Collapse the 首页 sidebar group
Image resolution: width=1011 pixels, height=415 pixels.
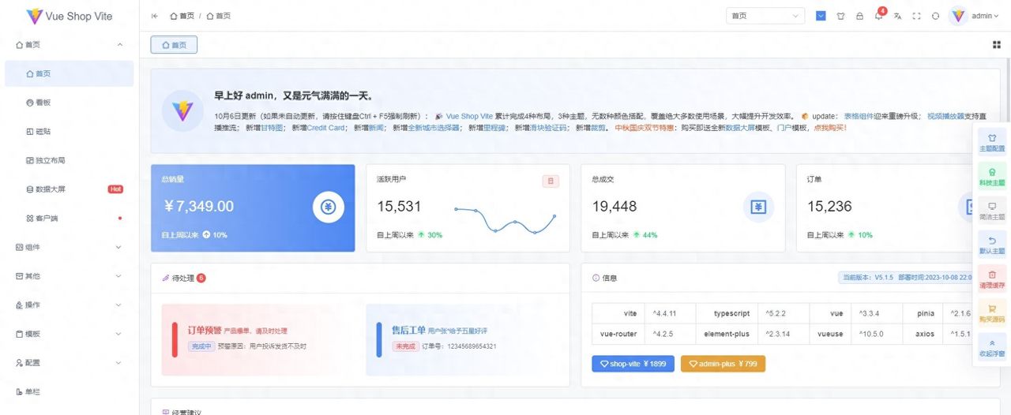[70, 45]
